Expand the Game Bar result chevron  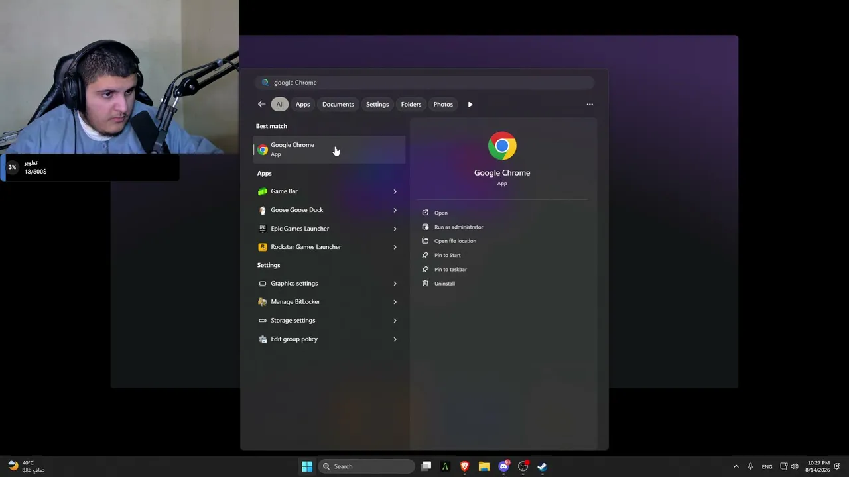point(395,191)
